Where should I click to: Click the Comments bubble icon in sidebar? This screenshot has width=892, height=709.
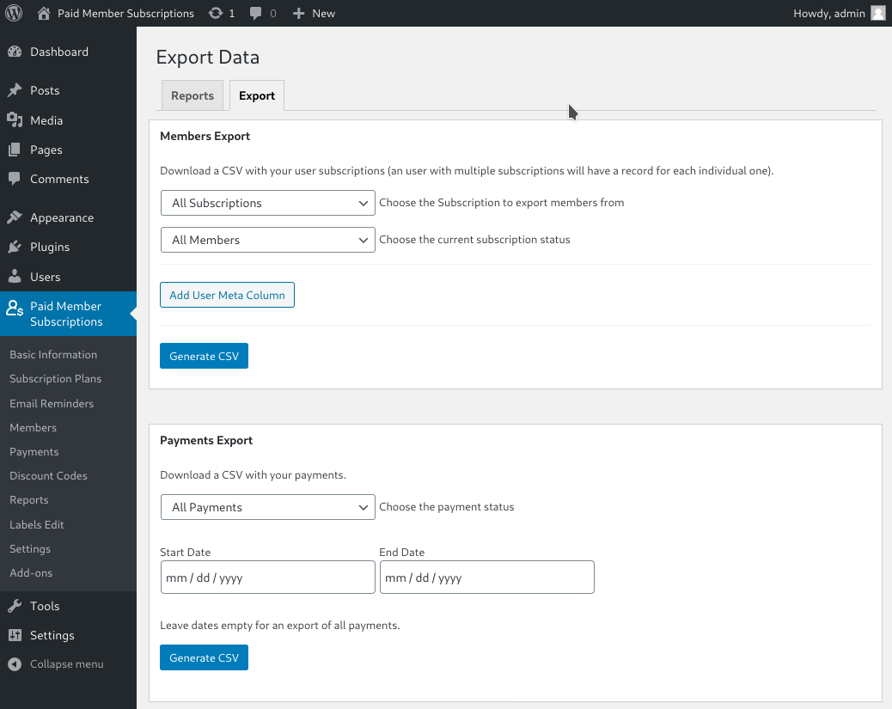pyautogui.click(x=15, y=179)
